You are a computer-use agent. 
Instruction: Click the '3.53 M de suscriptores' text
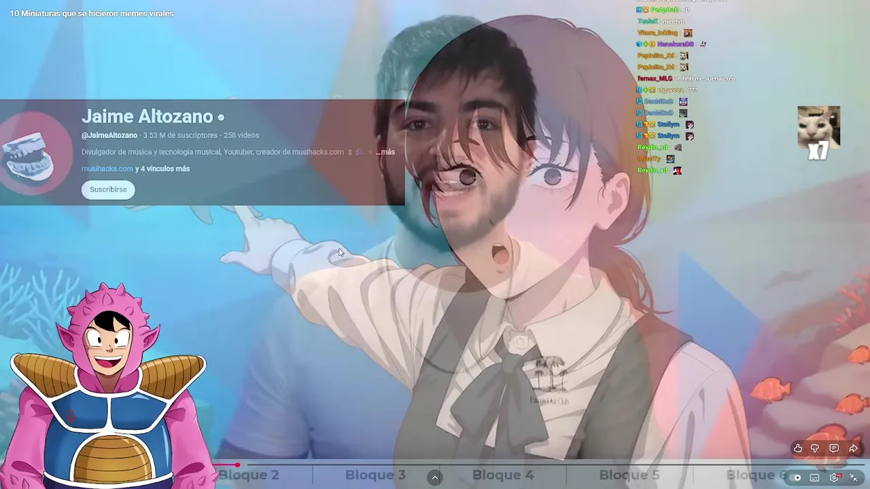click(x=180, y=135)
